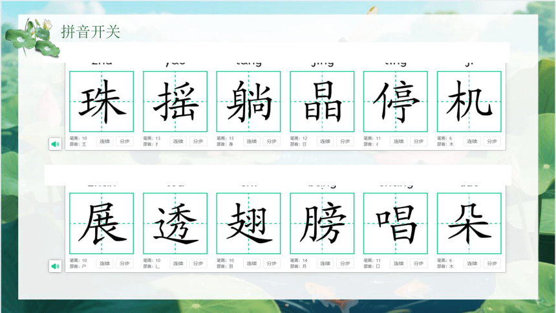
Task: Click stroke count text 笔画: 12
Action: (299, 138)
